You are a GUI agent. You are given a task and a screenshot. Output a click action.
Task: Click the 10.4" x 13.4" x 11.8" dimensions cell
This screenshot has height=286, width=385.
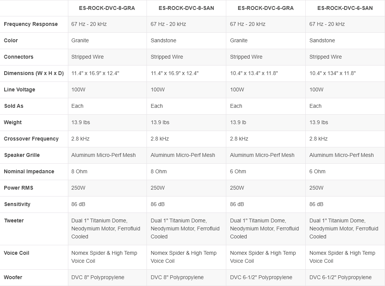click(x=254, y=73)
